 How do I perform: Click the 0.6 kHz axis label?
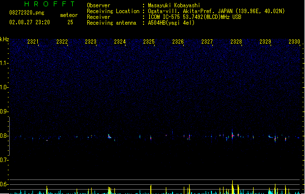tap(4, 184)
